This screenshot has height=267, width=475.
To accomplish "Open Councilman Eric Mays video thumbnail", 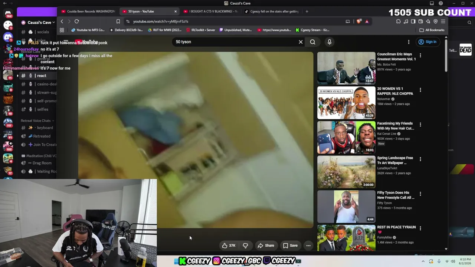I will 346,68.
